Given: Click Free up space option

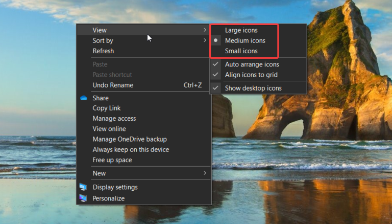Looking at the screenshot, I should (x=112, y=160).
